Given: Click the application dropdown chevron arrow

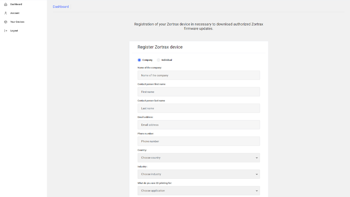Looking at the screenshot, I should click(x=257, y=191).
